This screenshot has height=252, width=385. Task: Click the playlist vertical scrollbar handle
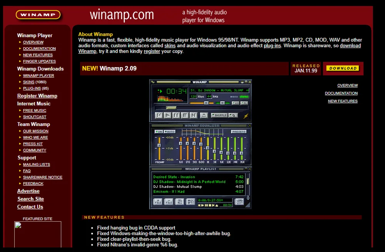(248, 181)
